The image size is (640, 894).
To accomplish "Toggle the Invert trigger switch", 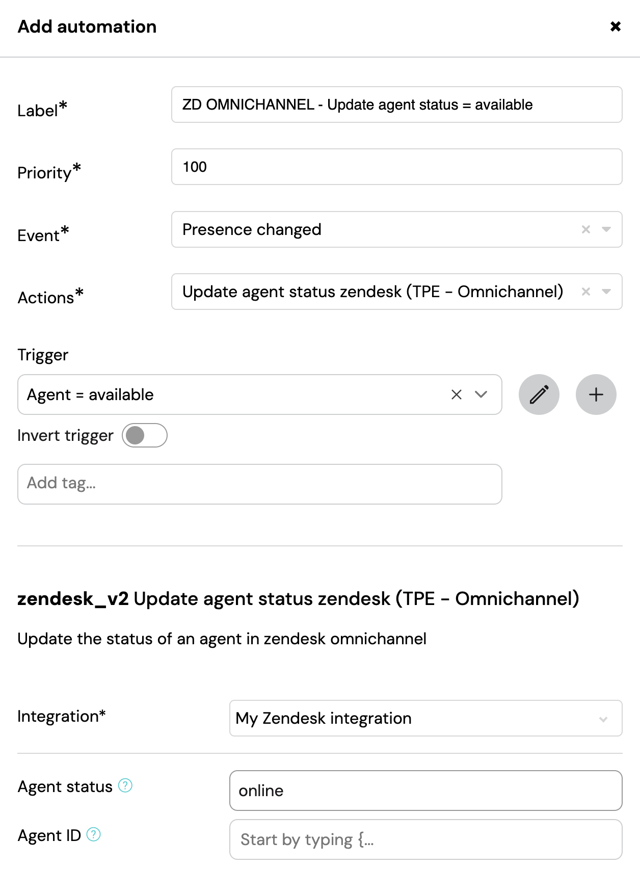I will coord(145,435).
